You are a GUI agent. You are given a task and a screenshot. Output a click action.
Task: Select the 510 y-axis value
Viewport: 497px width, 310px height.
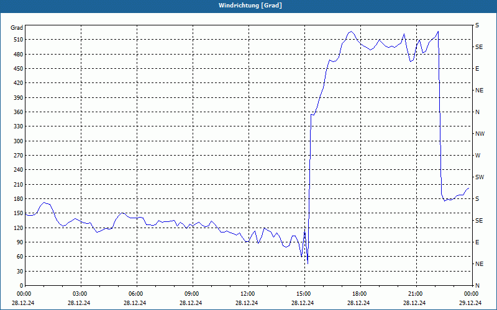(18, 40)
